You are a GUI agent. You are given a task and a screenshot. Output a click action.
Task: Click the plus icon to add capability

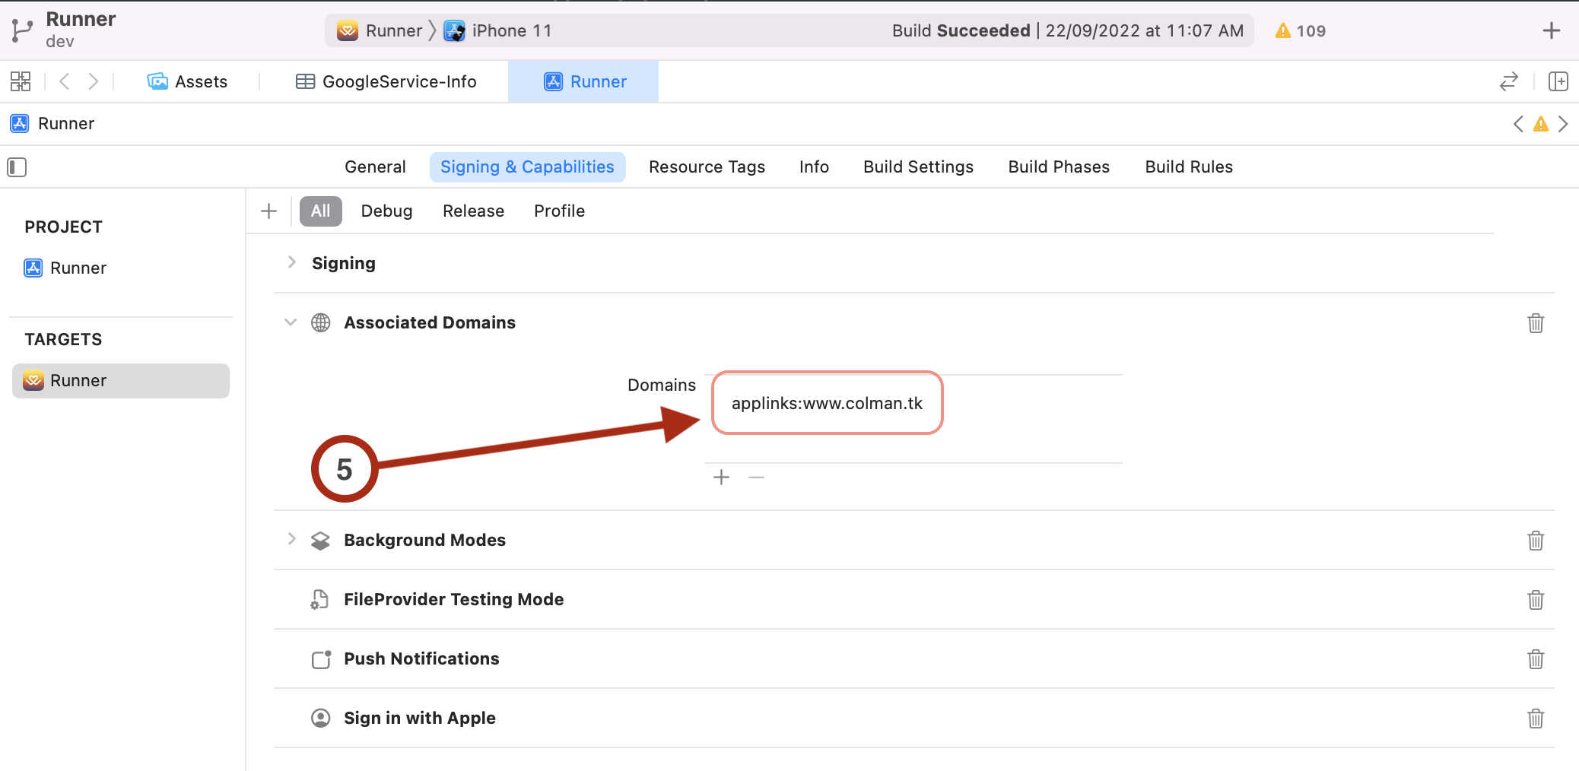[x=268, y=211]
